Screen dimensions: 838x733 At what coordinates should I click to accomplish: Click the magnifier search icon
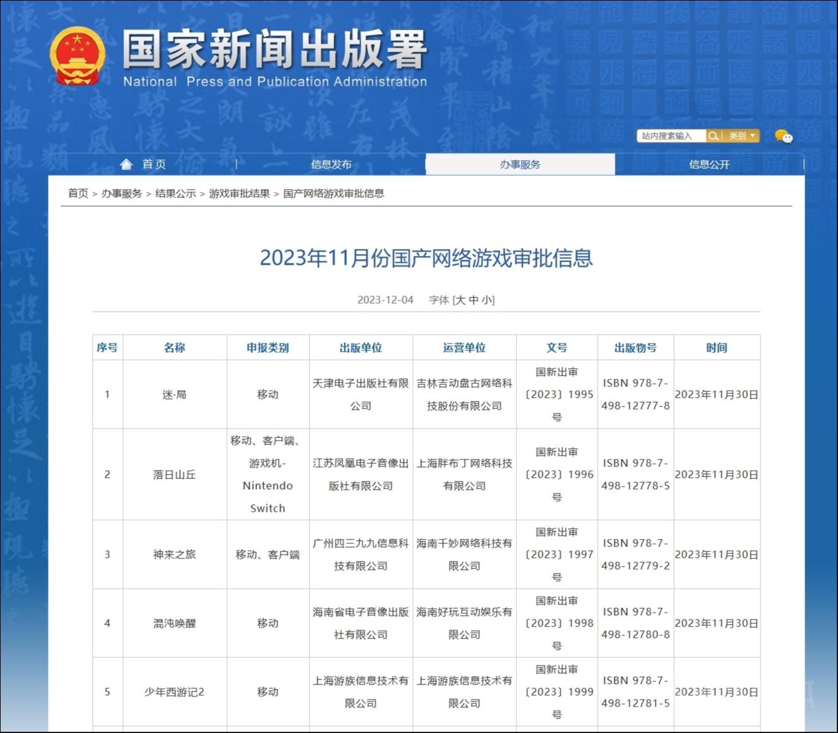[713, 136]
